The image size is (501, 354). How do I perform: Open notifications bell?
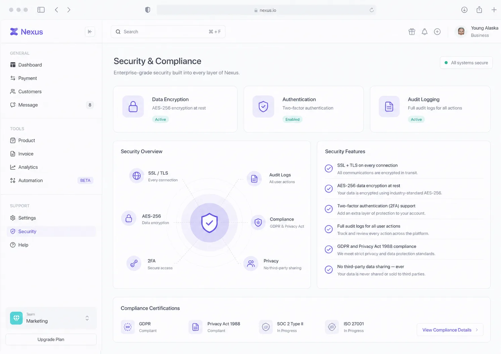[424, 32]
